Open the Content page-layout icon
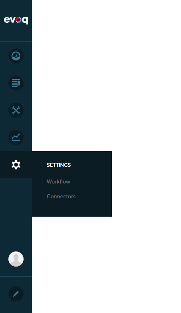This screenshot has width=181, height=313. (16, 83)
